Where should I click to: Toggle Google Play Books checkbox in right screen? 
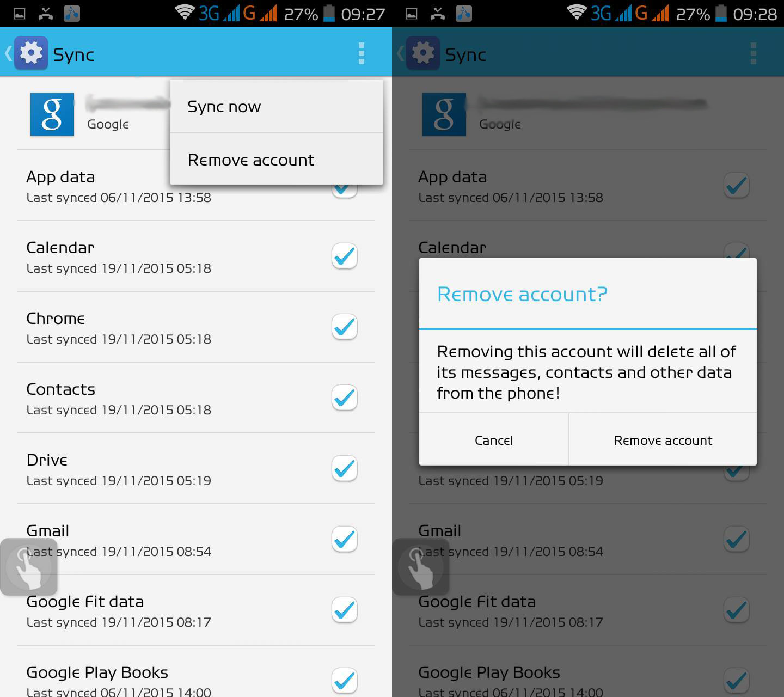(x=737, y=681)
